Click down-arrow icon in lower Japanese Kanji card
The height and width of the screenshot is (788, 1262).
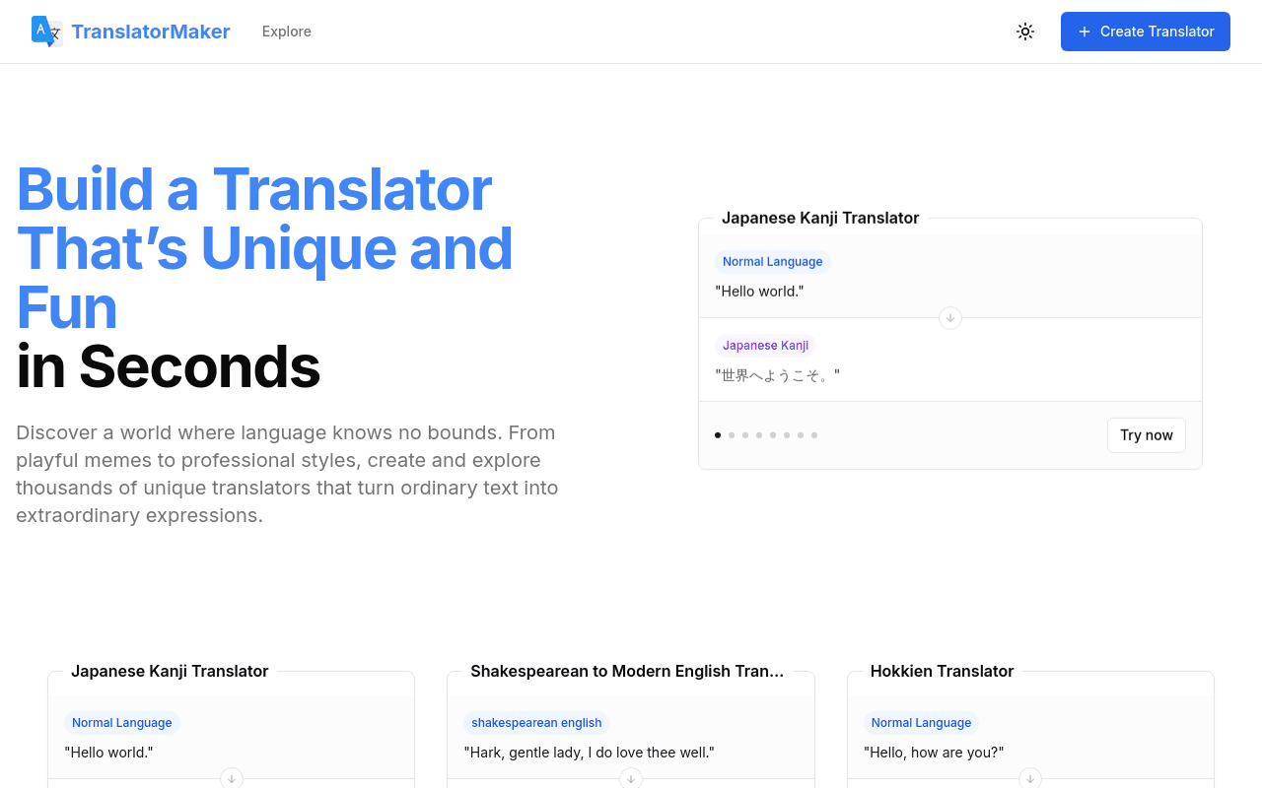[x=232, y=778]
